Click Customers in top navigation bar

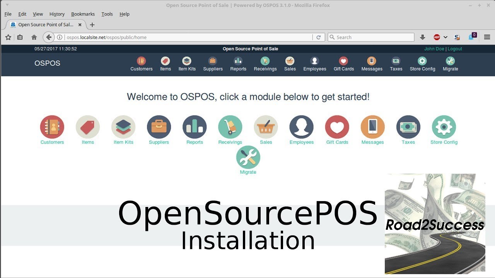[142, 64]
